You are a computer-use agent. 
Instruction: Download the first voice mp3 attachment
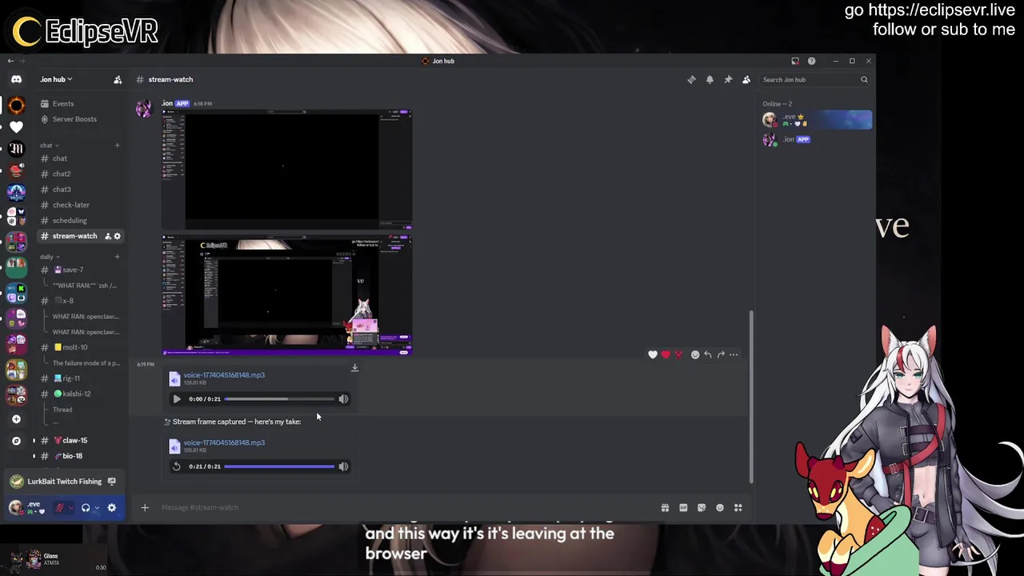pos(354,368)
